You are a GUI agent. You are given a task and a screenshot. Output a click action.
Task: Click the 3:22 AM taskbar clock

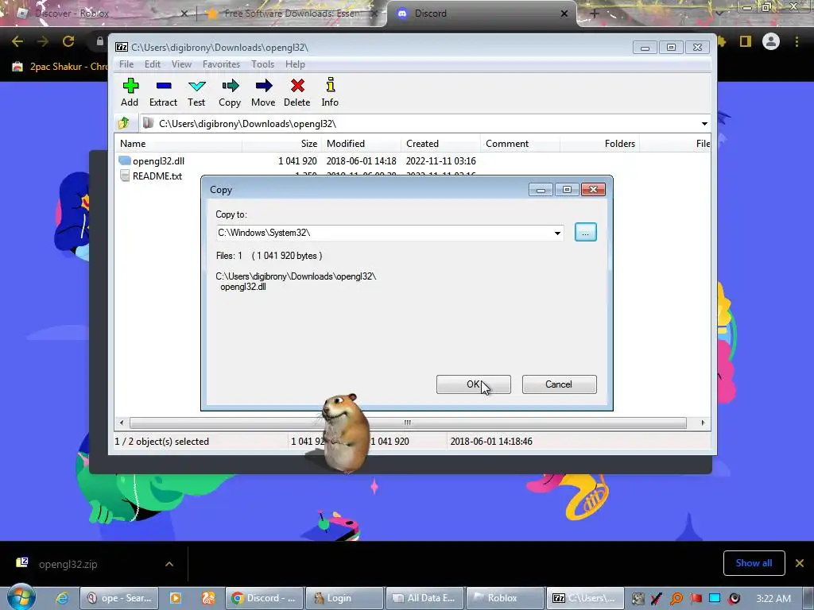pos(773,599)
